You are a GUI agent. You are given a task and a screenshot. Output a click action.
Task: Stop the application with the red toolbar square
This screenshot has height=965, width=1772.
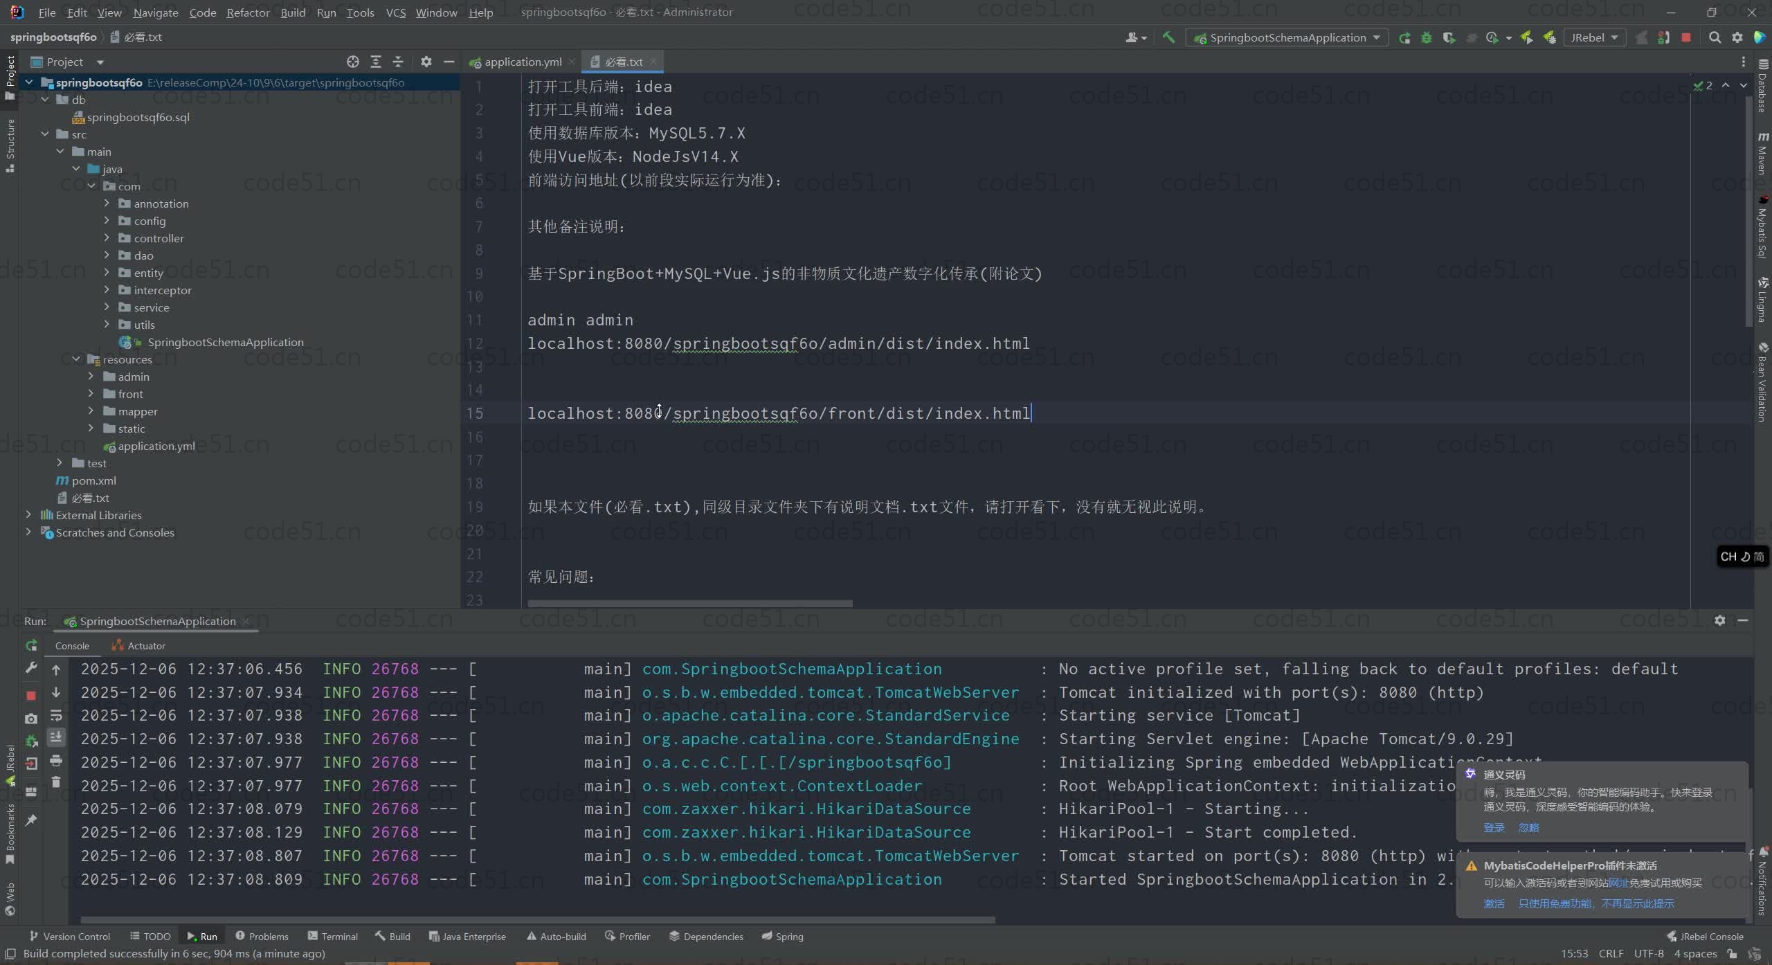1686,37
